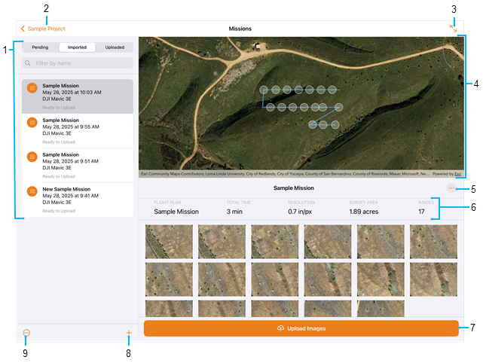
Task: Click the search magnifier icon in the filter field
Action: 28,63
